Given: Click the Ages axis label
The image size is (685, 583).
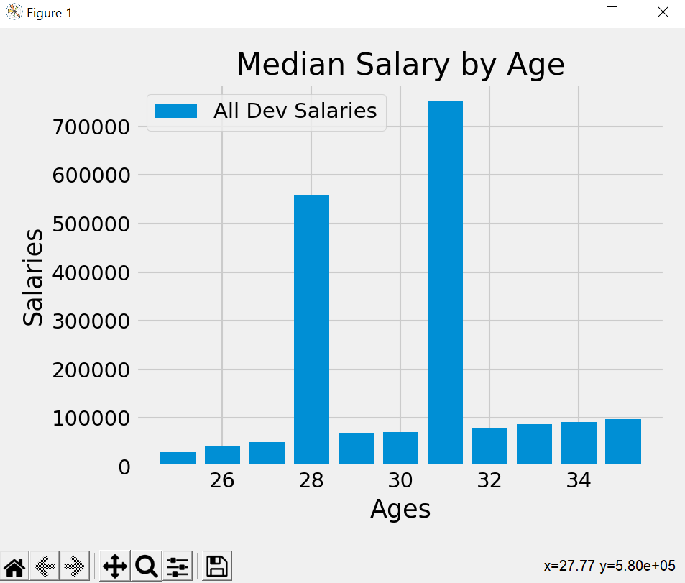Looking at the screenshot, I should click(x=400, y=510).
